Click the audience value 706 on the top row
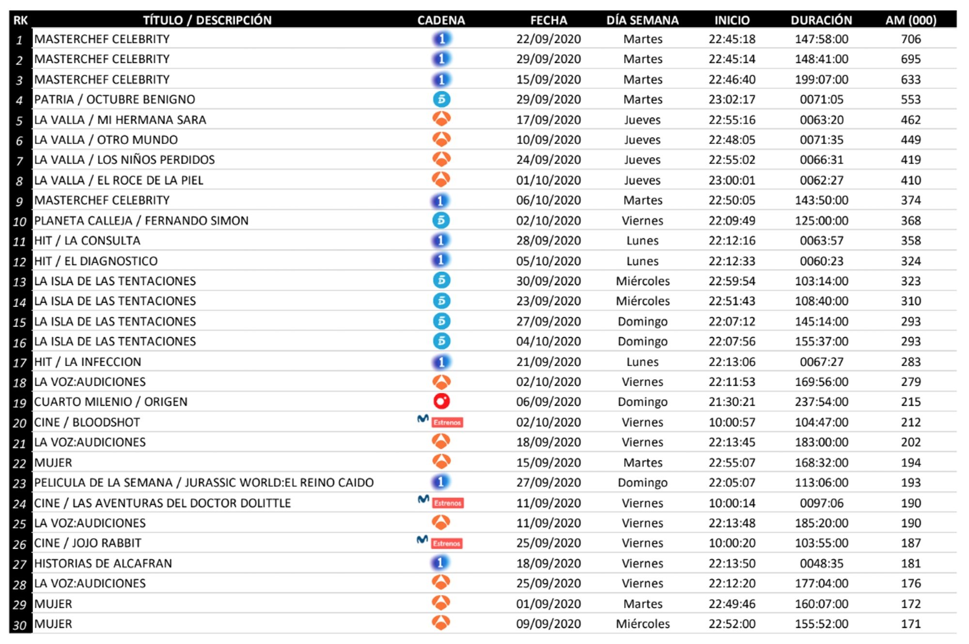The image size is (969, 644). pyautogui.click(x=912, y=39)
